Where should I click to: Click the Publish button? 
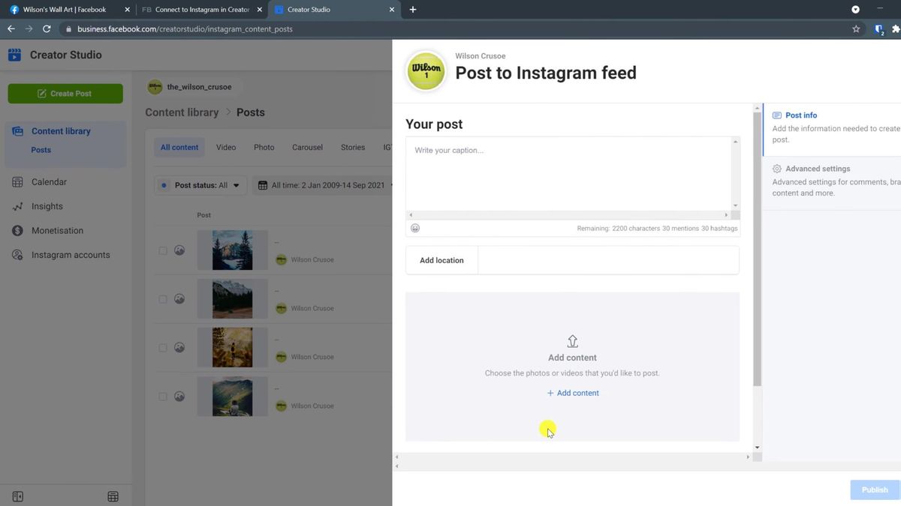pos(875,490)
